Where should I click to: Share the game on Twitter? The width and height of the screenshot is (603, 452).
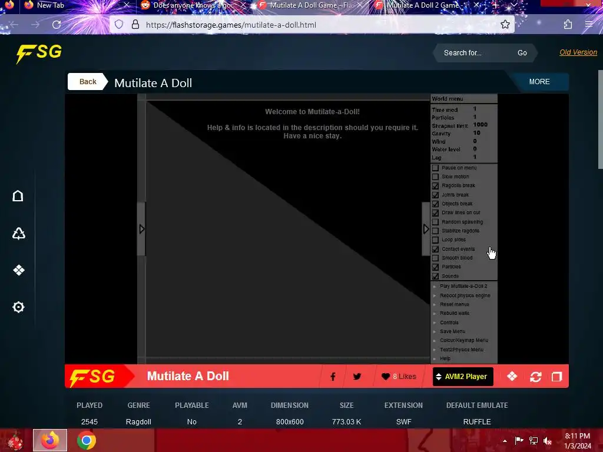pos(357,377)
